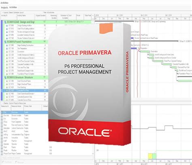Select the Concrete Second Floor activity name
The height and width of the screenshot is (165, 192).
pyautogui.click(x=24, y=100)
